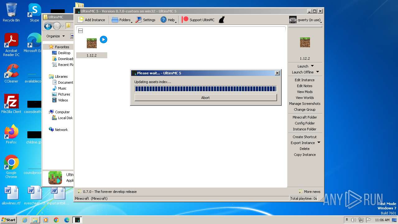
Task: Click the Support UltimMC button
Action: [x=198, y=20]
